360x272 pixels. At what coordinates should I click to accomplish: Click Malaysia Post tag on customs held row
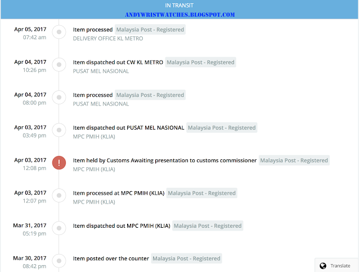coord(294,160)
